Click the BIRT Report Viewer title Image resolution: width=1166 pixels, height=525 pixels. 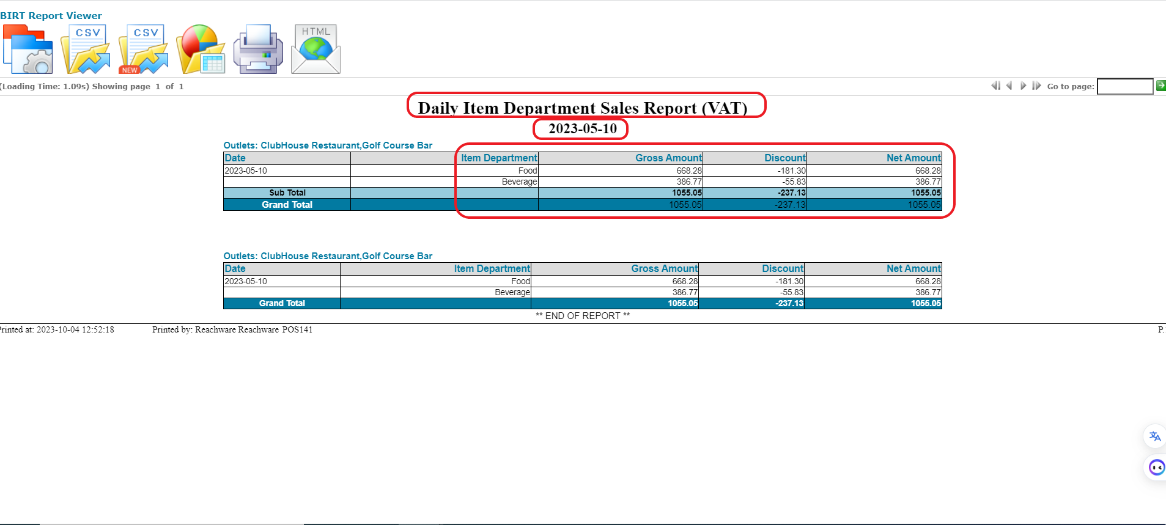51,16
